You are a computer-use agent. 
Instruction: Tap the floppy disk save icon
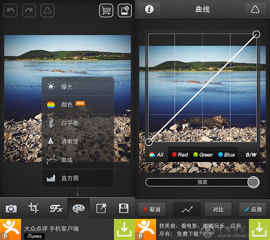[x=124, y=208]
